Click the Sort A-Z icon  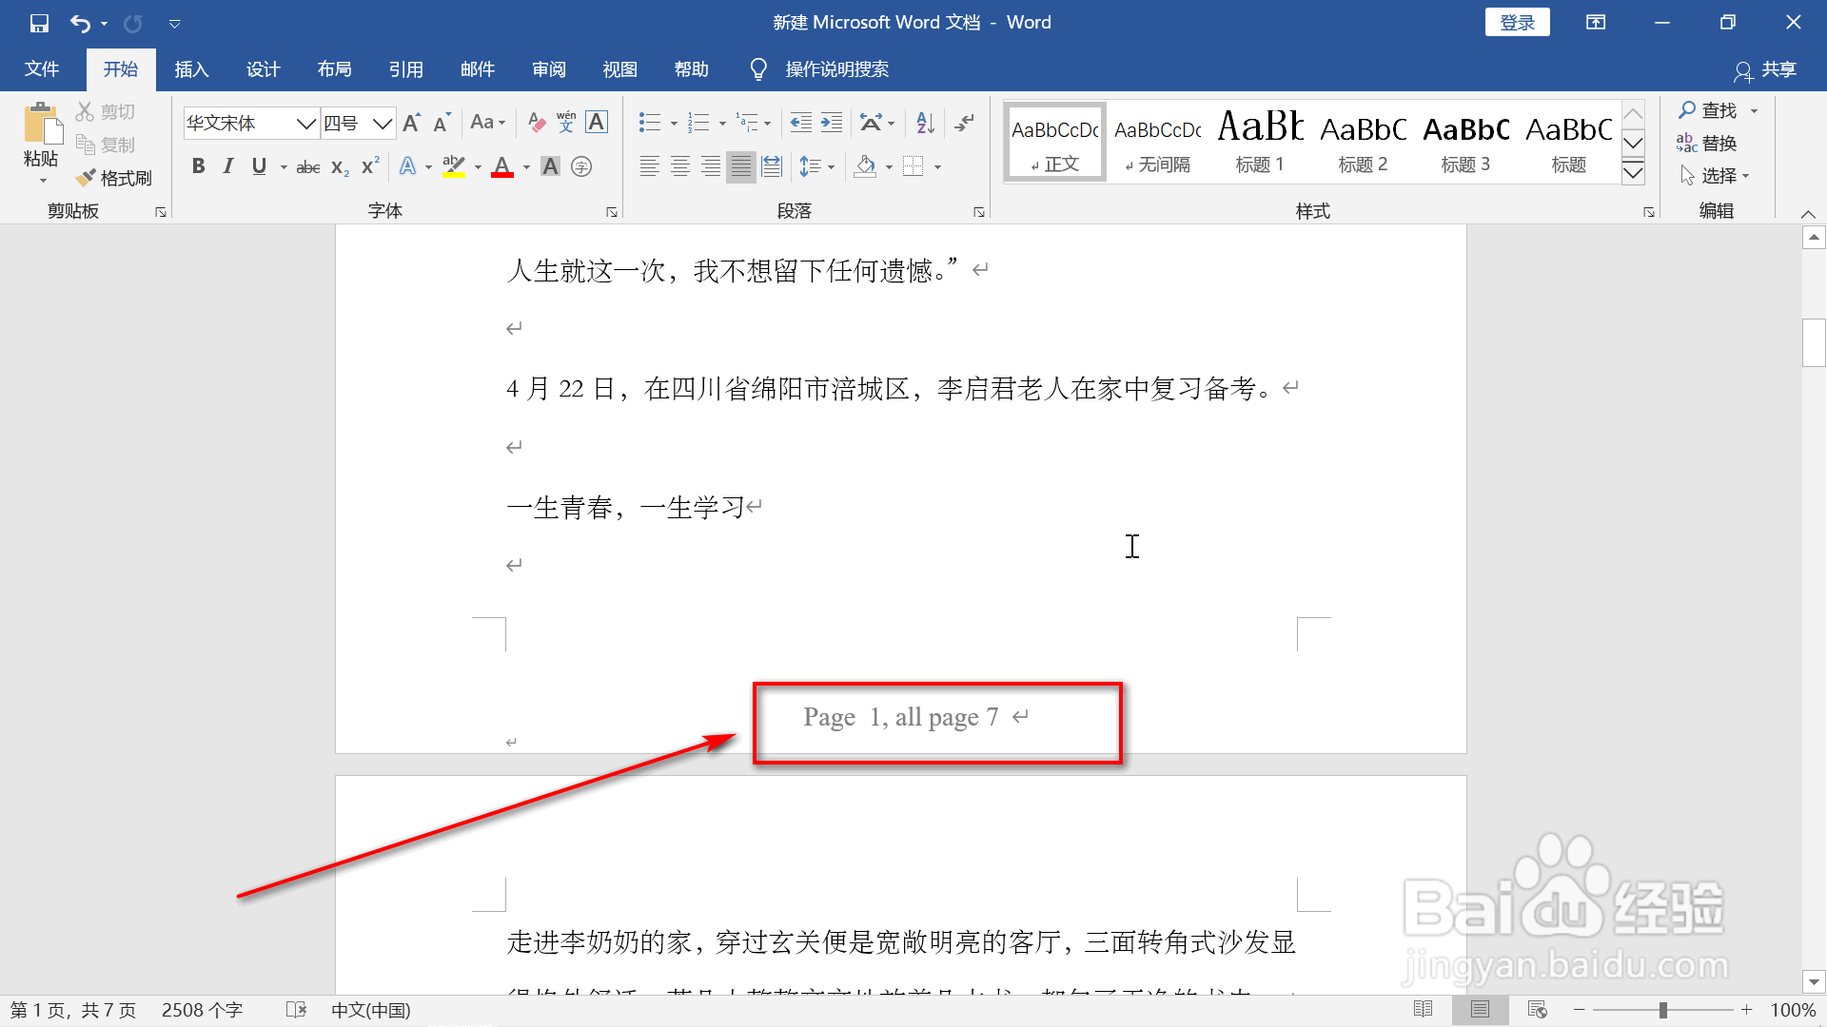(925, 123)
